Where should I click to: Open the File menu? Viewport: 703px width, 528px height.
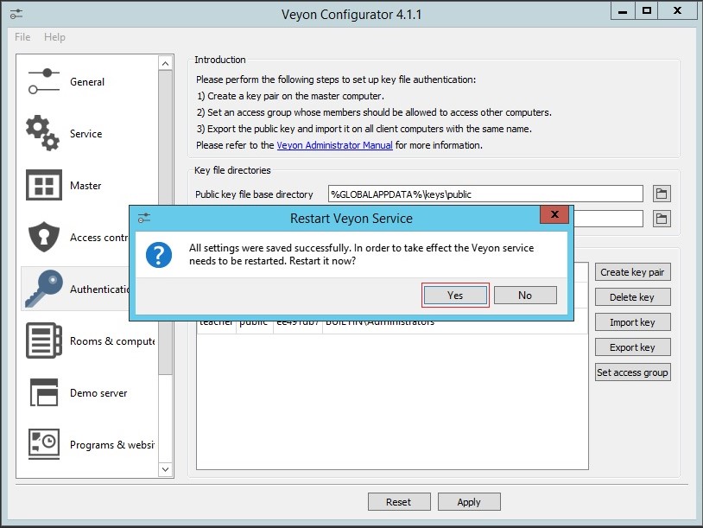tap(22, 37)
